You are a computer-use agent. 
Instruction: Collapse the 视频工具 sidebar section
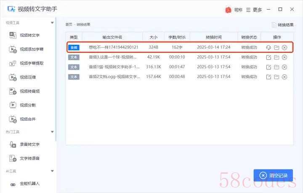pyautogui.click(x=52, y=23)
